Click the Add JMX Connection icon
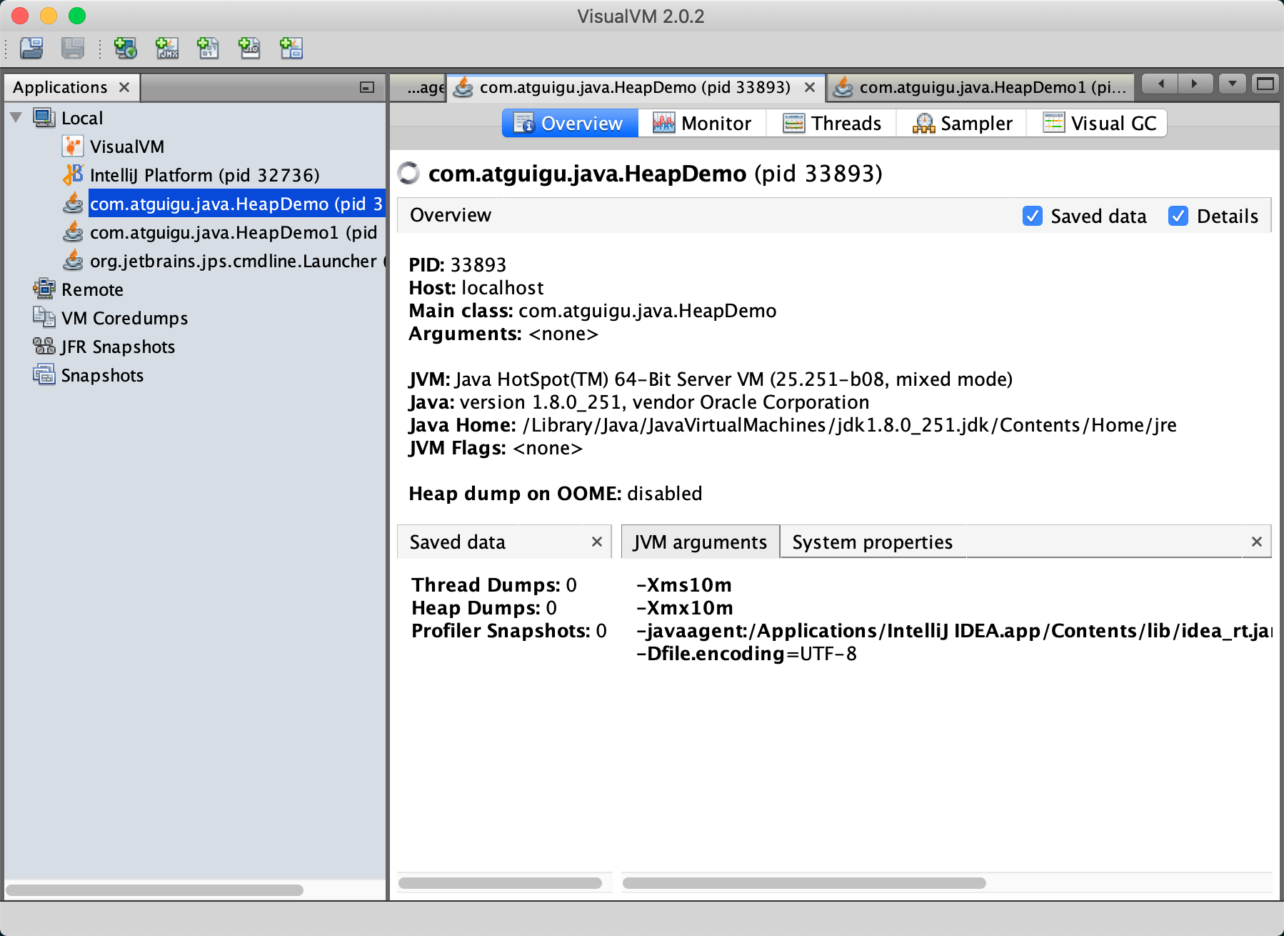Image resolution: width=1284 pixels, height=936 pixels. click(167, 49)
